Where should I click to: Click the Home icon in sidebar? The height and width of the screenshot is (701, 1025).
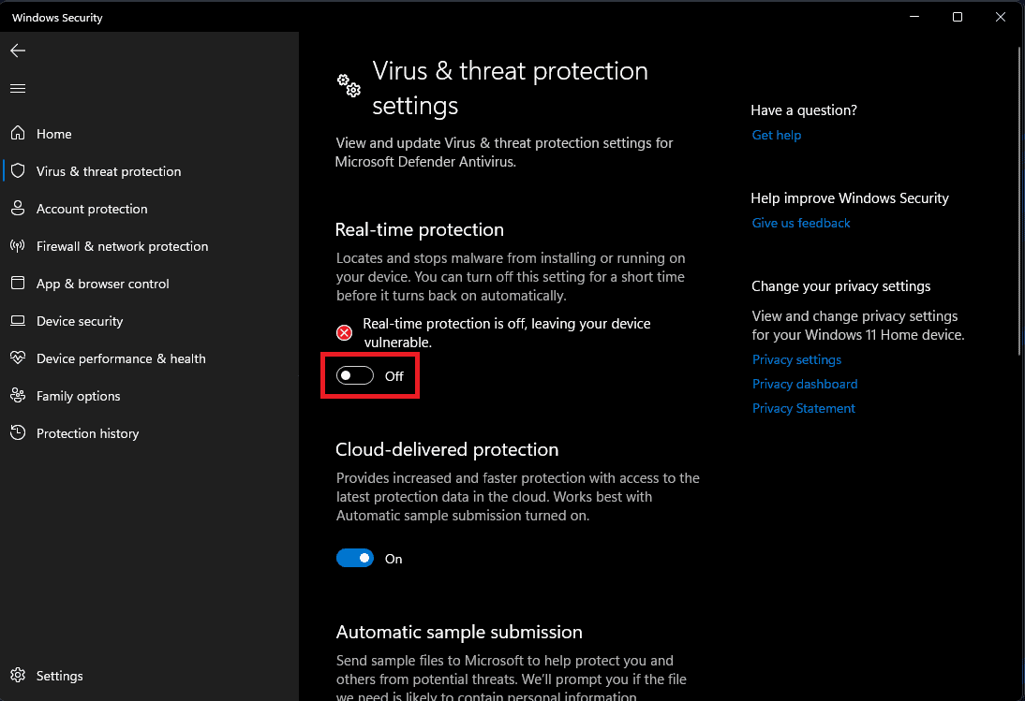pos(17,134)
